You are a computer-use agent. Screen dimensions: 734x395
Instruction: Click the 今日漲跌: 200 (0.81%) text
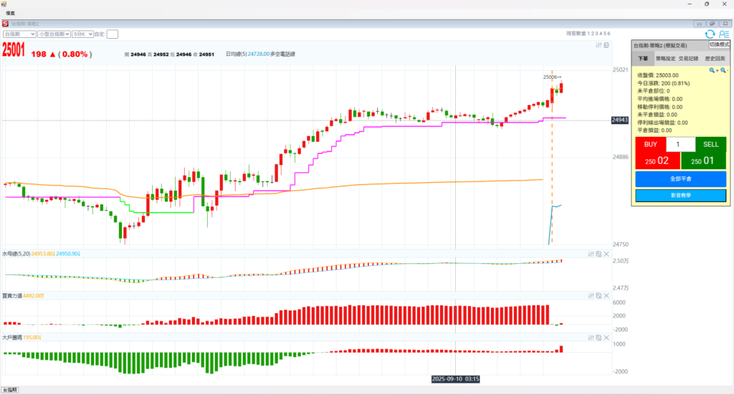pyautogui.click(x=663, y=83)
